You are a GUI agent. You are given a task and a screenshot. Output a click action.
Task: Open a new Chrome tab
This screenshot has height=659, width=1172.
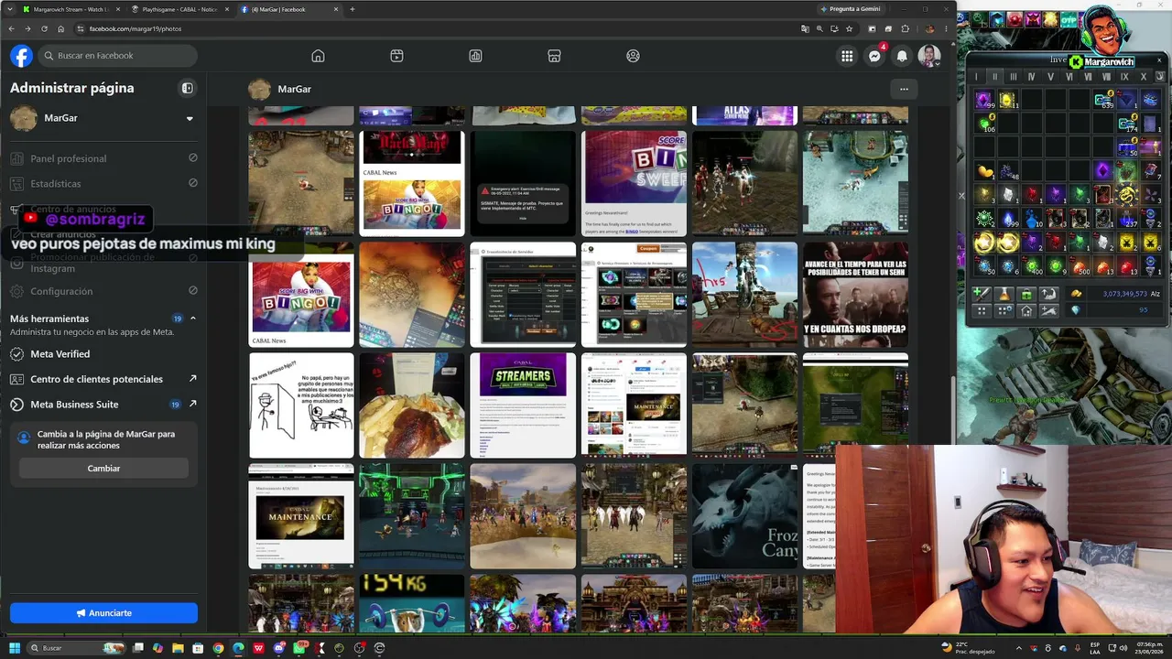(x=353, y=9)
